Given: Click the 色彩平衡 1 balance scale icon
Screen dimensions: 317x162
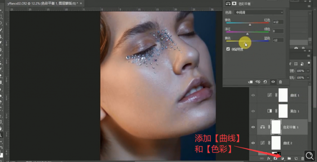Looking at the screenshot, I should click(263, 127).
